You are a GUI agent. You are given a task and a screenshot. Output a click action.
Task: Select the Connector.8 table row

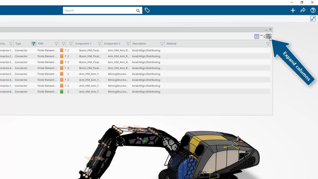(x=135, y=92)
